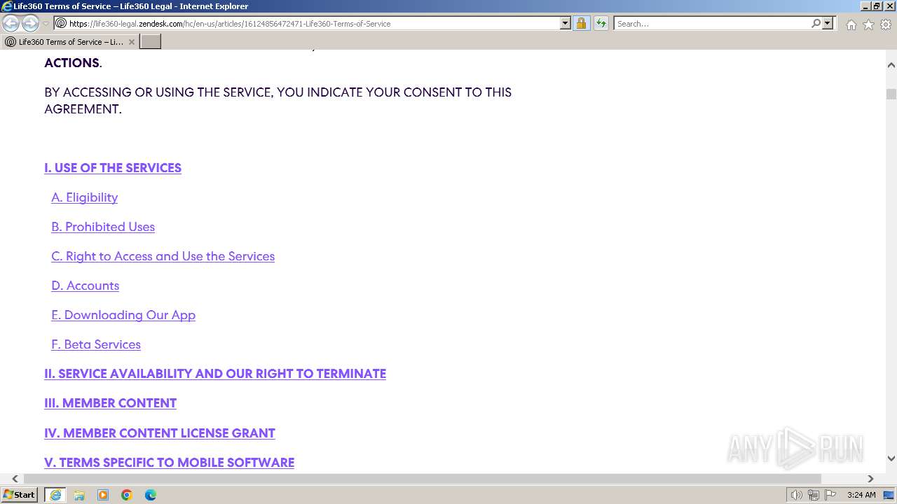The height and width of the screenshot is (504, 897).
Task: Click the Action Center flag icon
Action: click(x=830, y=495)
